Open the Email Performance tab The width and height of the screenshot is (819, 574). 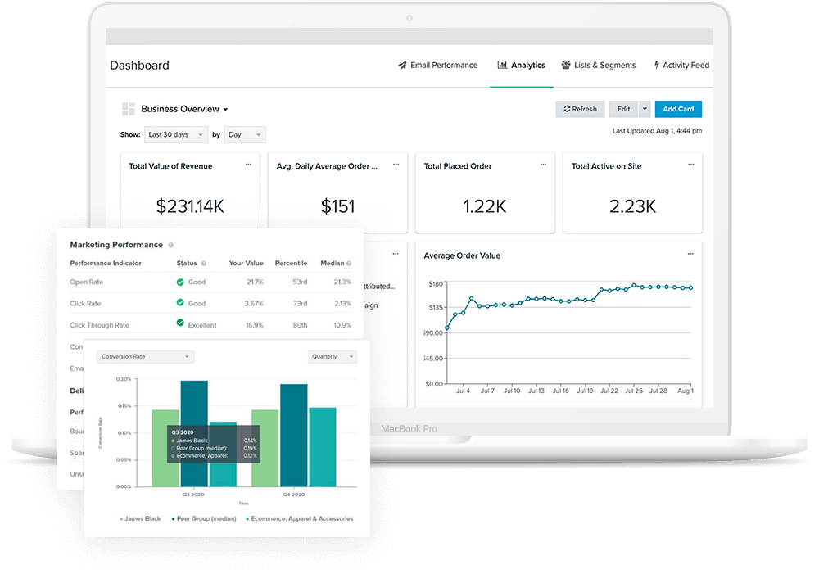(x=437, y=65)
